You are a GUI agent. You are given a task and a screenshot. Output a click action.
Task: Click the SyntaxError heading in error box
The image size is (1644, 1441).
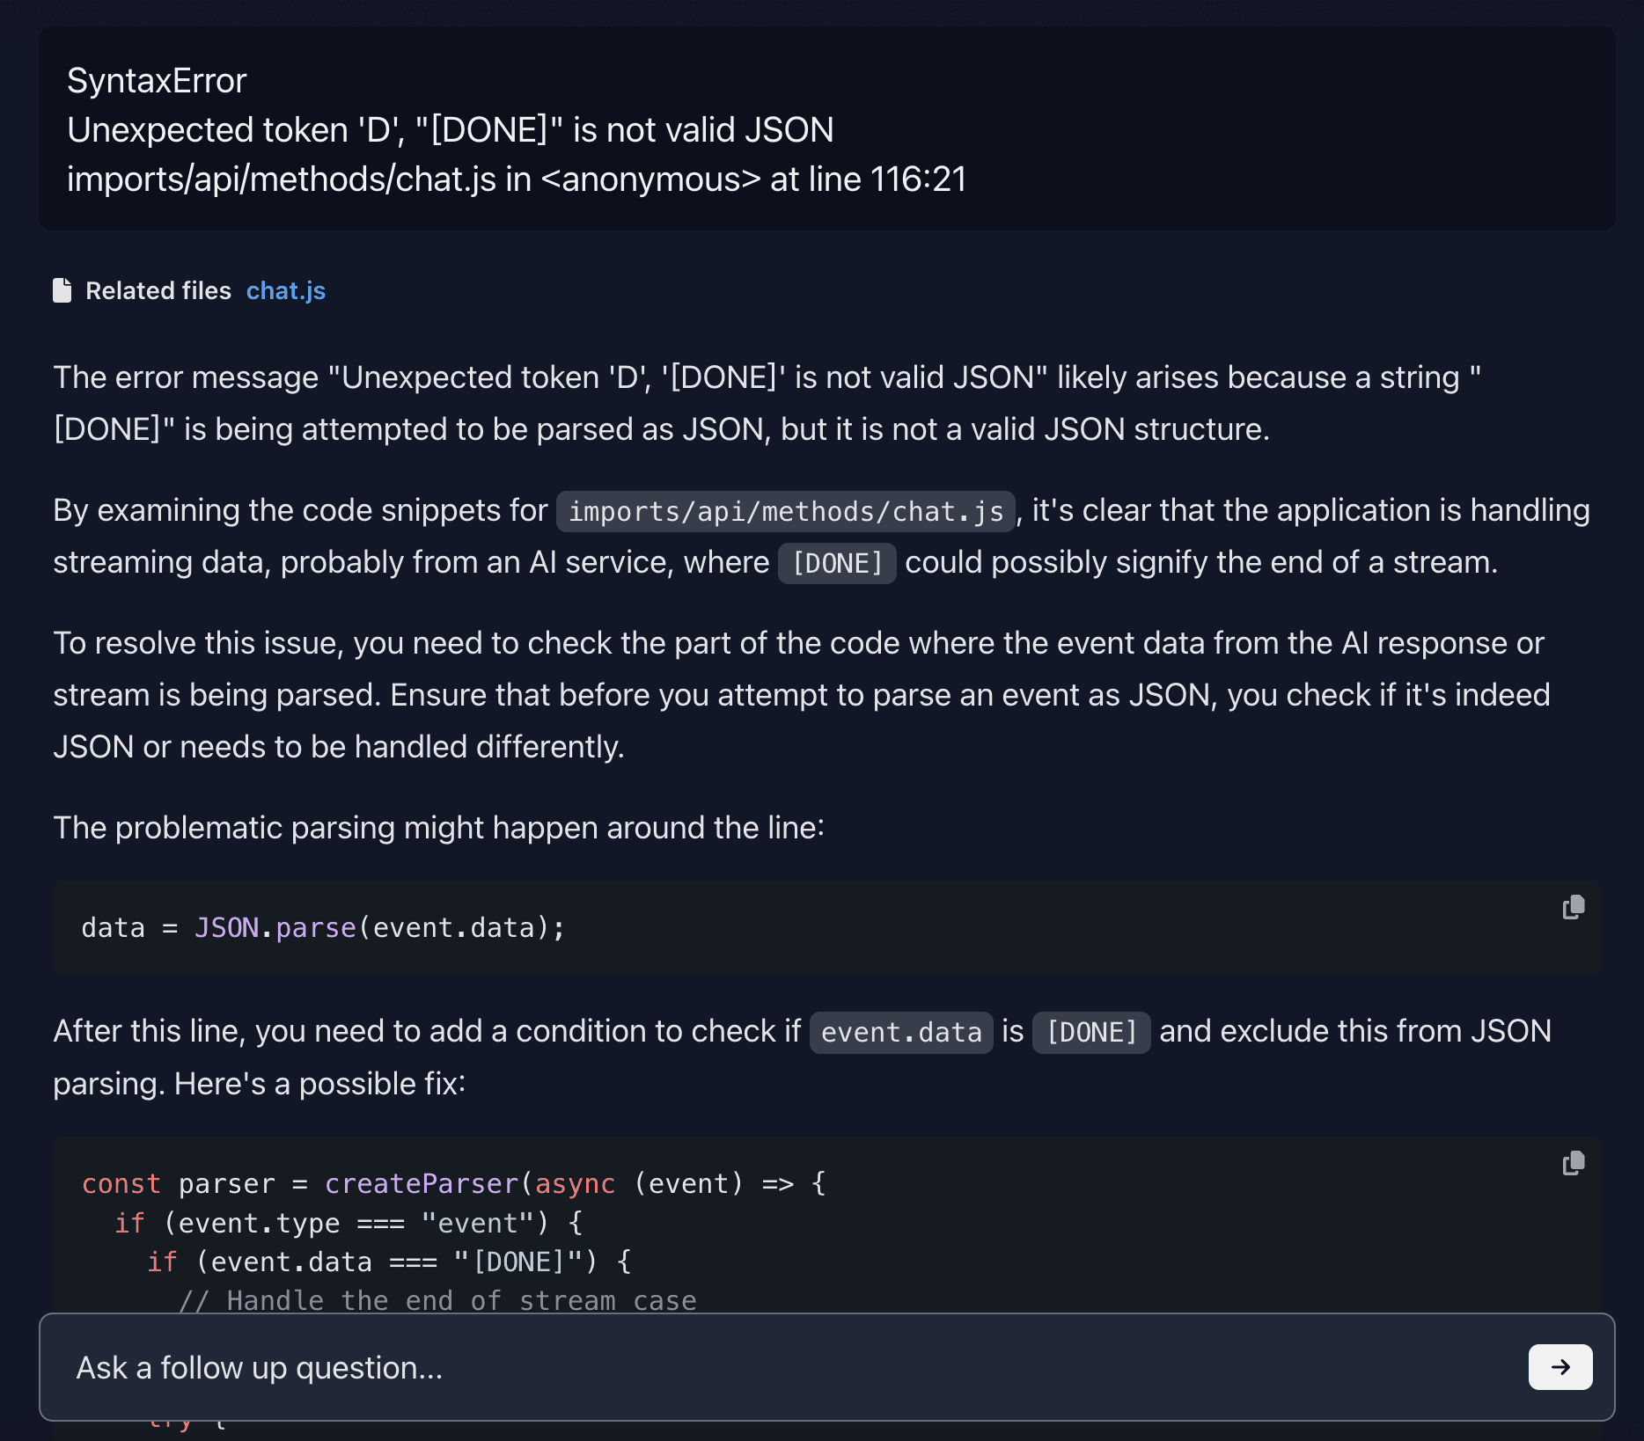pos(157,81)
